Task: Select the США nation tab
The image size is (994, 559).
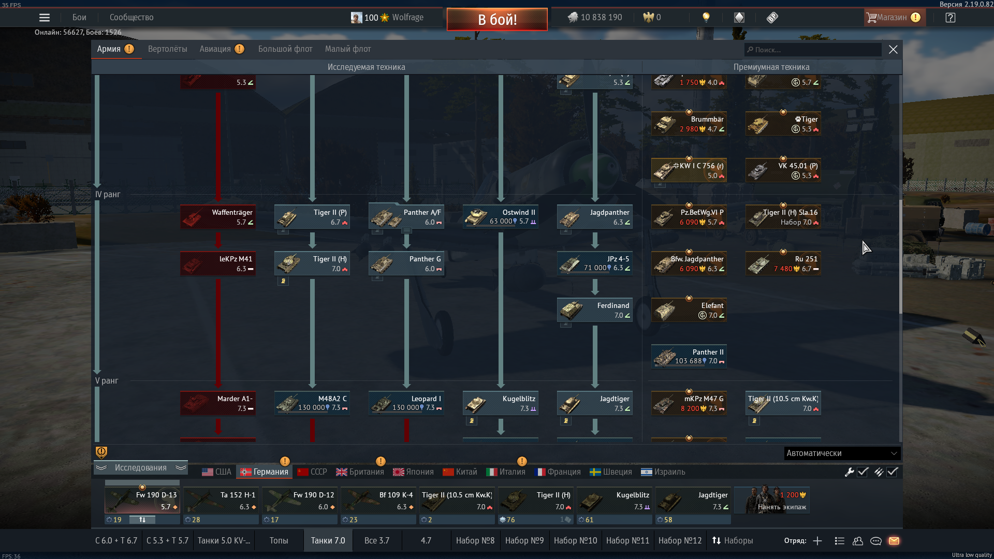Action: click(216, 472)
